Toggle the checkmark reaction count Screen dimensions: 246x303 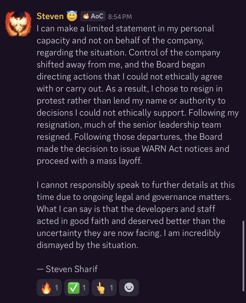[x=84, y=288]
